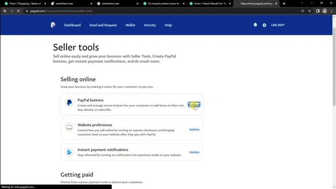Click the page vertical scrollbar
This screenshot has height=189, width=336.
click(x=334, y=67)
